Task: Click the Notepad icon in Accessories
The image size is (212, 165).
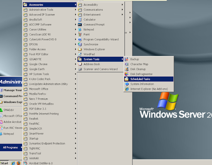Action: pos(80,29)
